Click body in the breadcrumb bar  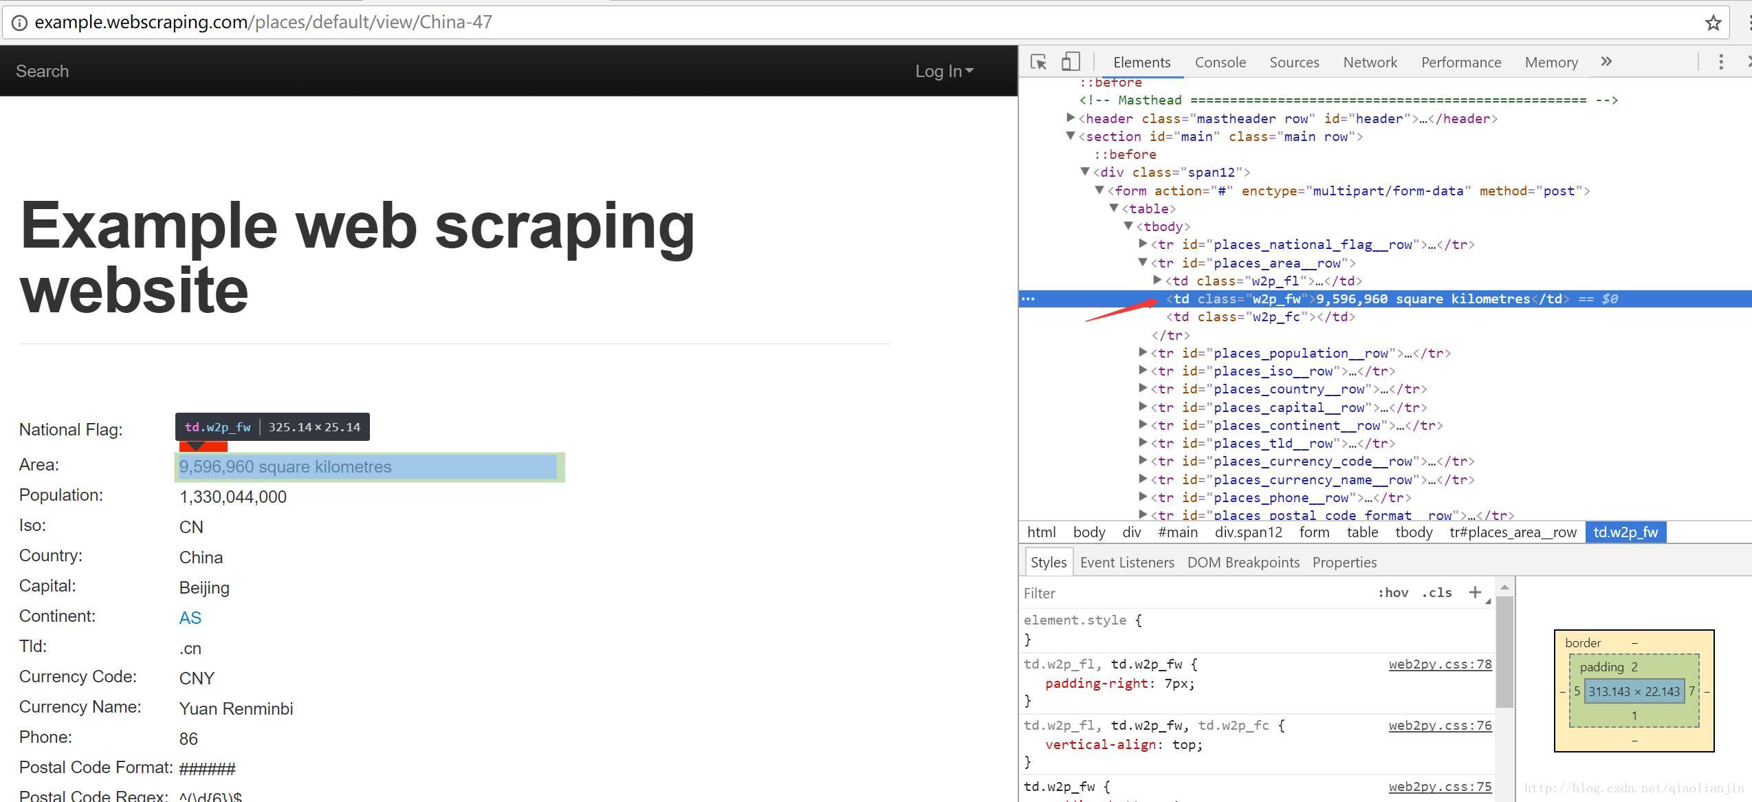coord(1089,532)
